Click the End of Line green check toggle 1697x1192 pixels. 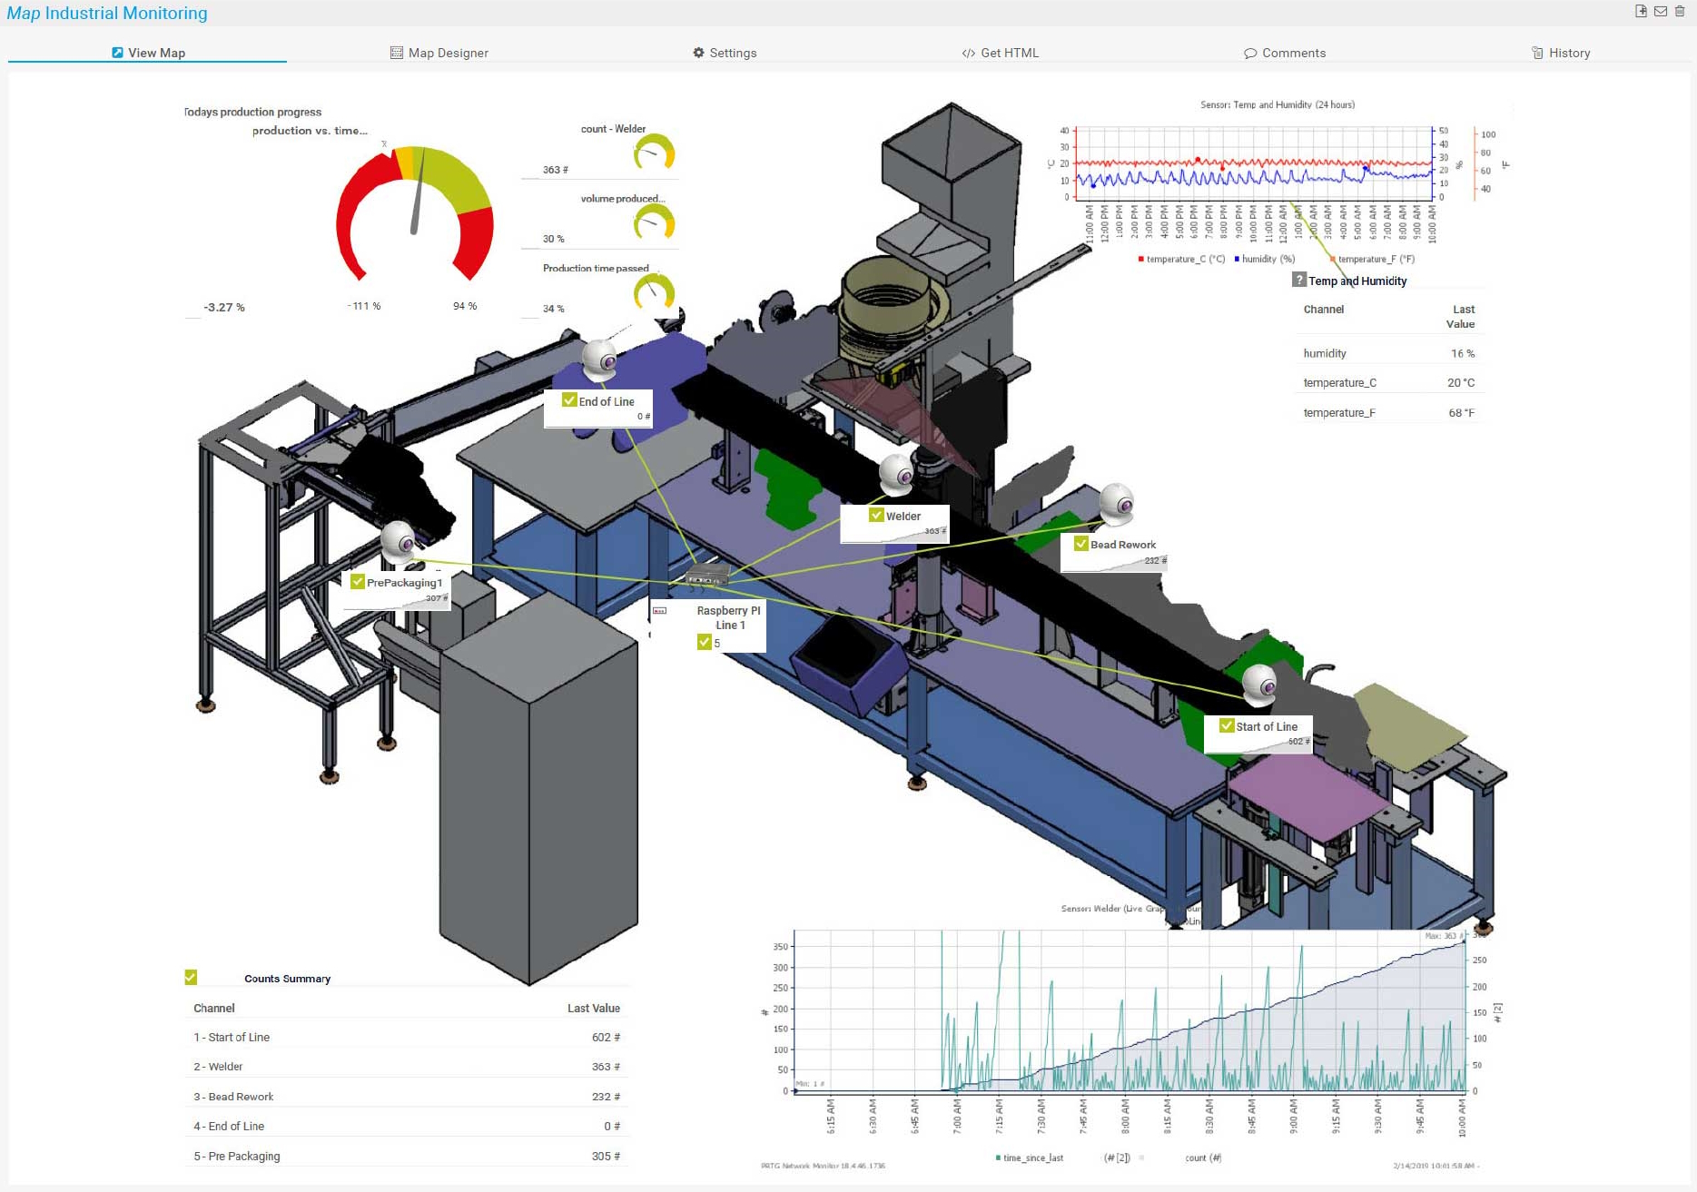(x=568, y=399)
